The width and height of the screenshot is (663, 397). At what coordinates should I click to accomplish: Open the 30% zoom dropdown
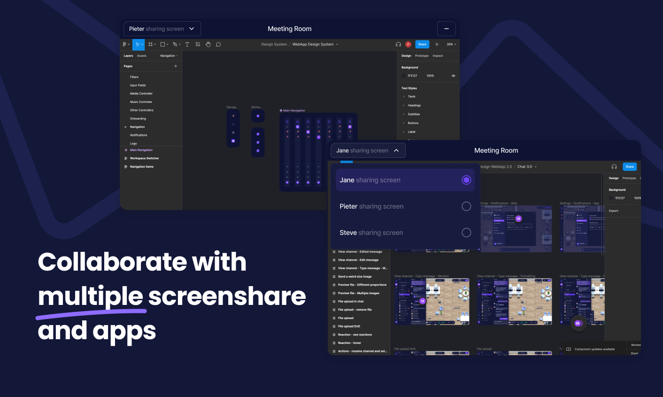tap(451, 45)
